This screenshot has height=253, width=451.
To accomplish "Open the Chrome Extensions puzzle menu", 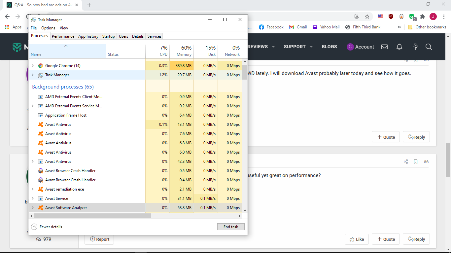I will click(x=423, y=17).
